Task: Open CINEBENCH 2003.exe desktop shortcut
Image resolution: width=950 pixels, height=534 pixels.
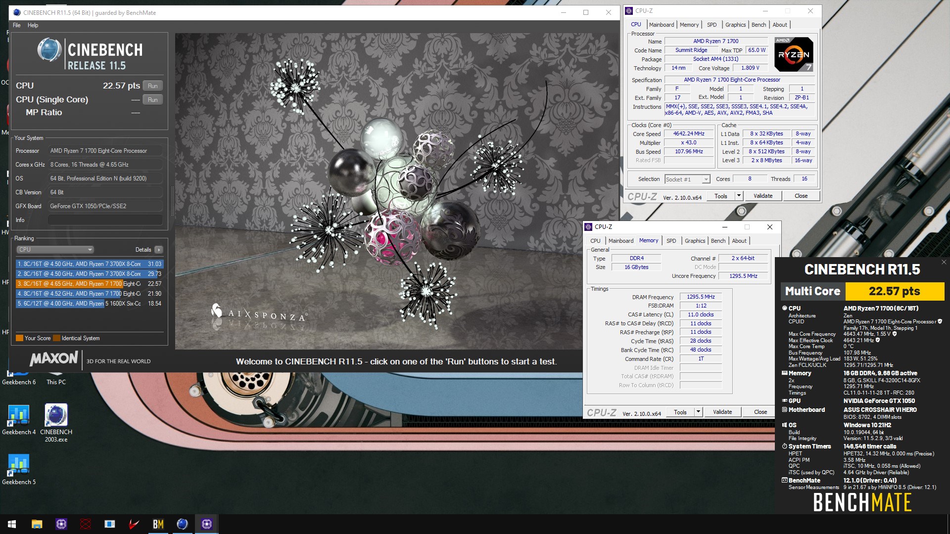Action: (56, 423)
